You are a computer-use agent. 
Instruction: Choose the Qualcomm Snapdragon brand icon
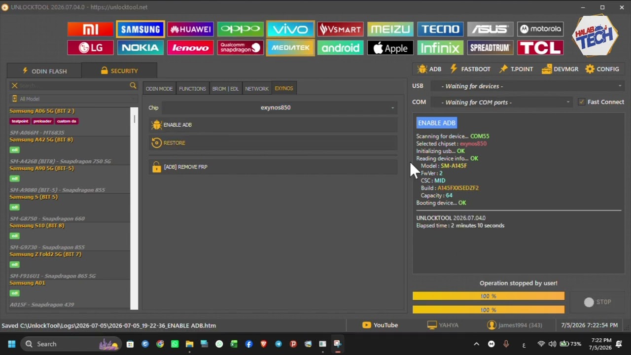click(x=240, y=48)
